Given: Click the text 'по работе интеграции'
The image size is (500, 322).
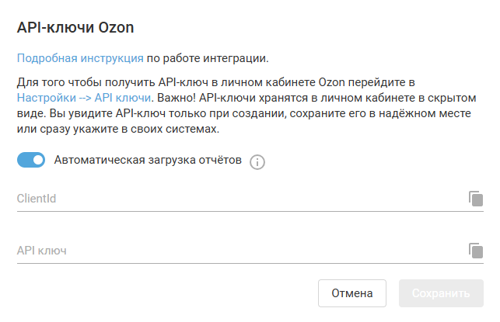Looking at the screenshot, I should point(207,57).
